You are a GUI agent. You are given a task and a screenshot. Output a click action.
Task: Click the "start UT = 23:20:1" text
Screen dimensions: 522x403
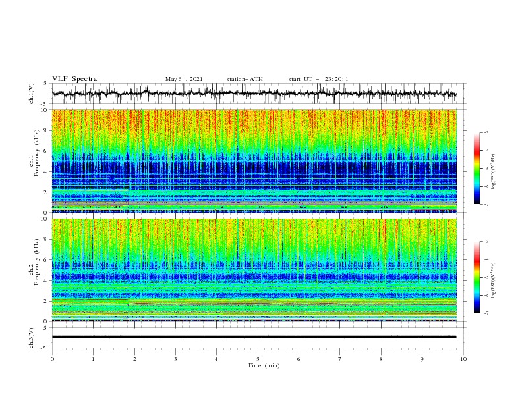click(x=318, y=79)
